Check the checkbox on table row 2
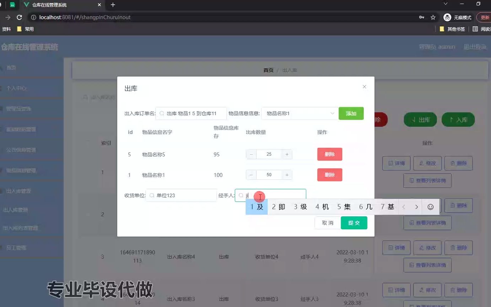Viewport: 491px width, 307px height. click(88, 214)
